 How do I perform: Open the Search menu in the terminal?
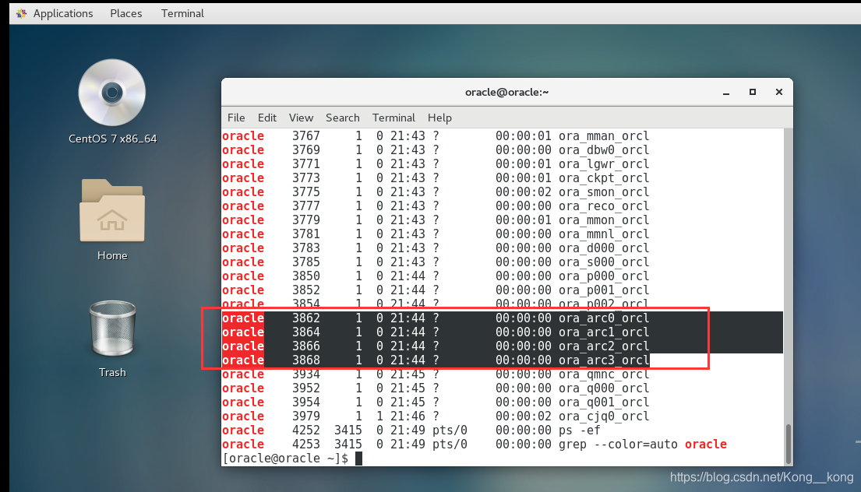[342, 118]
